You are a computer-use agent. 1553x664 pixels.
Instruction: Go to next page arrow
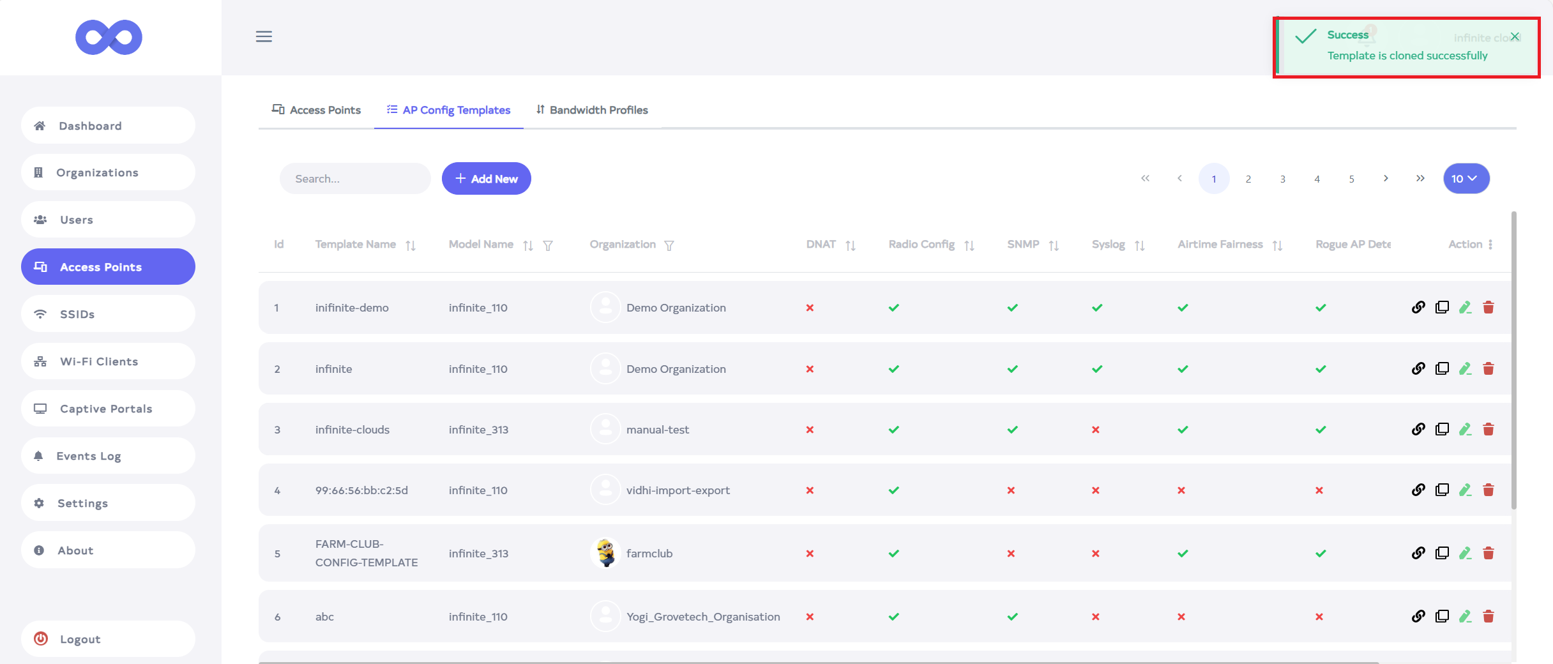point(1386,179)
